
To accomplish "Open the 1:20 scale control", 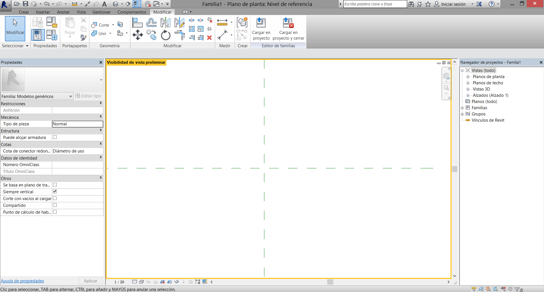I will (x=119, y=282).
